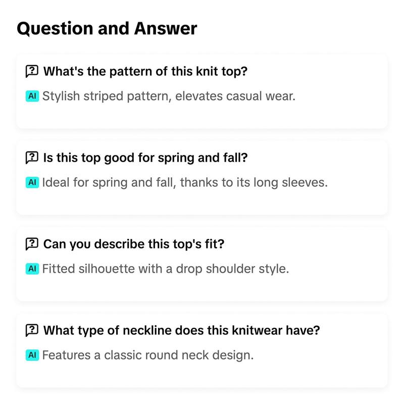Click question icon beside neckline question
404x404 pixels.
click(x=32, y=330)
